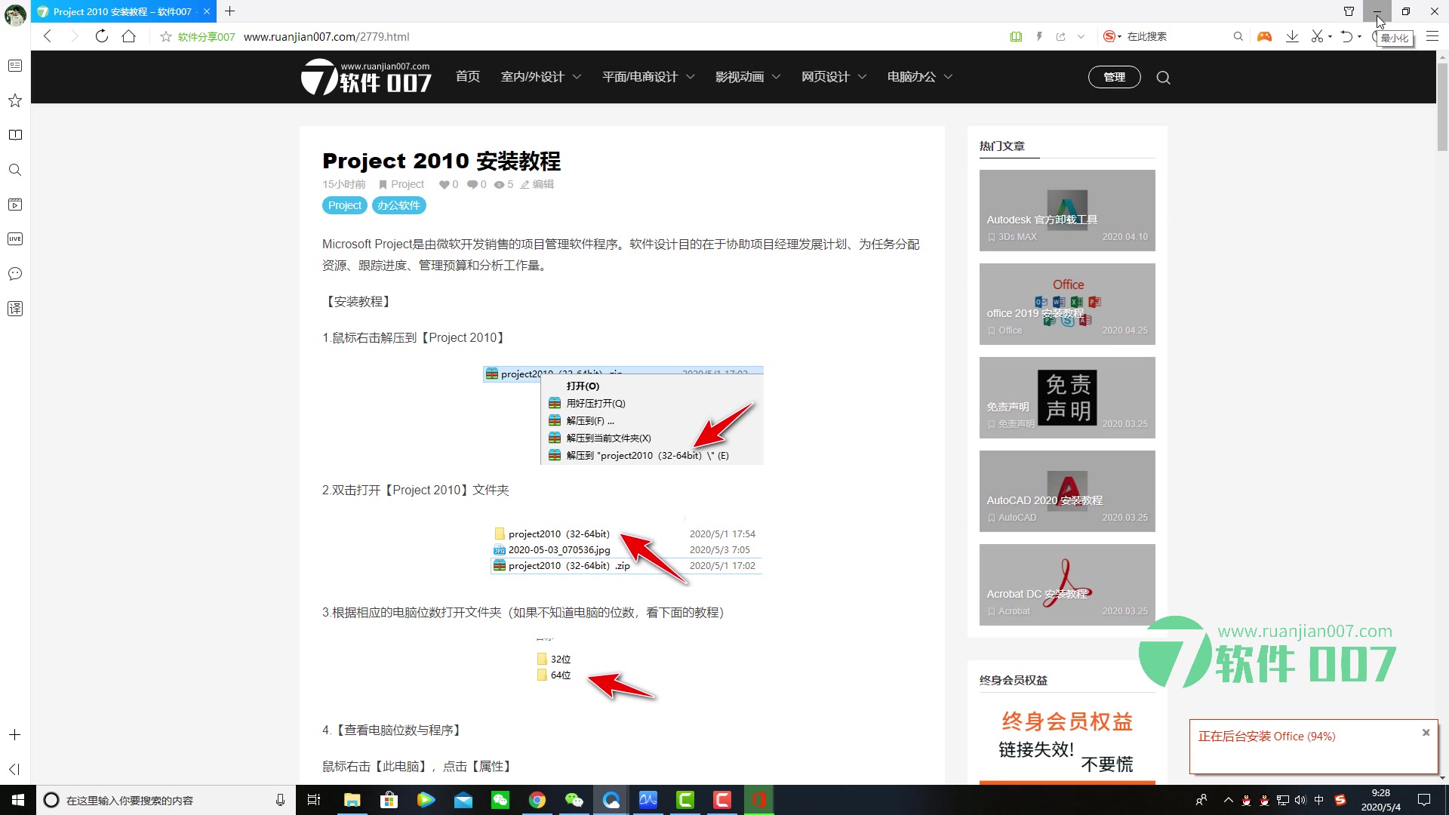Select the 办公软件 tag
This screenshot has width=1449, height=815.
pyautogui.click(x=399, y=205)
